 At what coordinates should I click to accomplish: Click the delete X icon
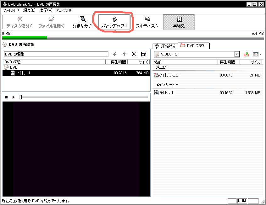(x=134, y=54)
